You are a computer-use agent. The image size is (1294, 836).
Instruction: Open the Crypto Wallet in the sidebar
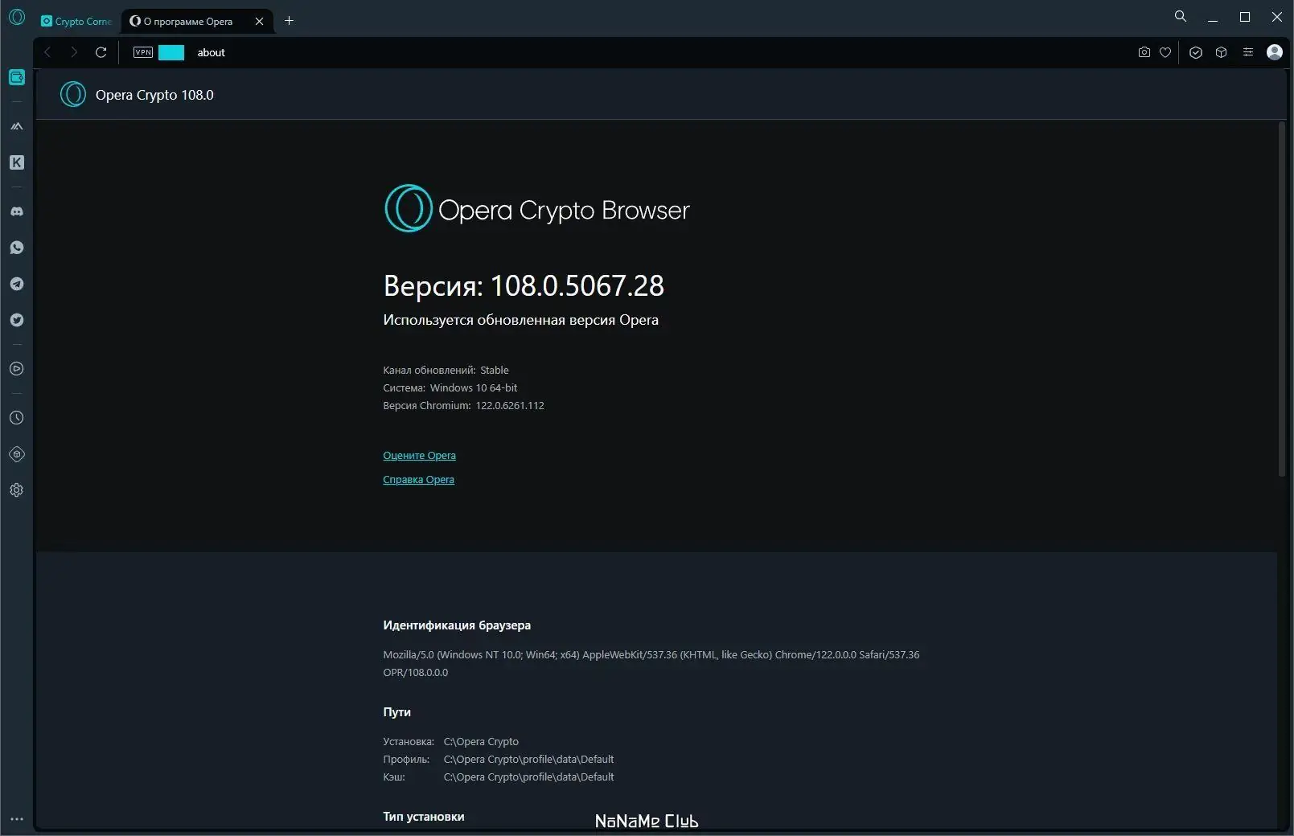click(x=17, y=78)
